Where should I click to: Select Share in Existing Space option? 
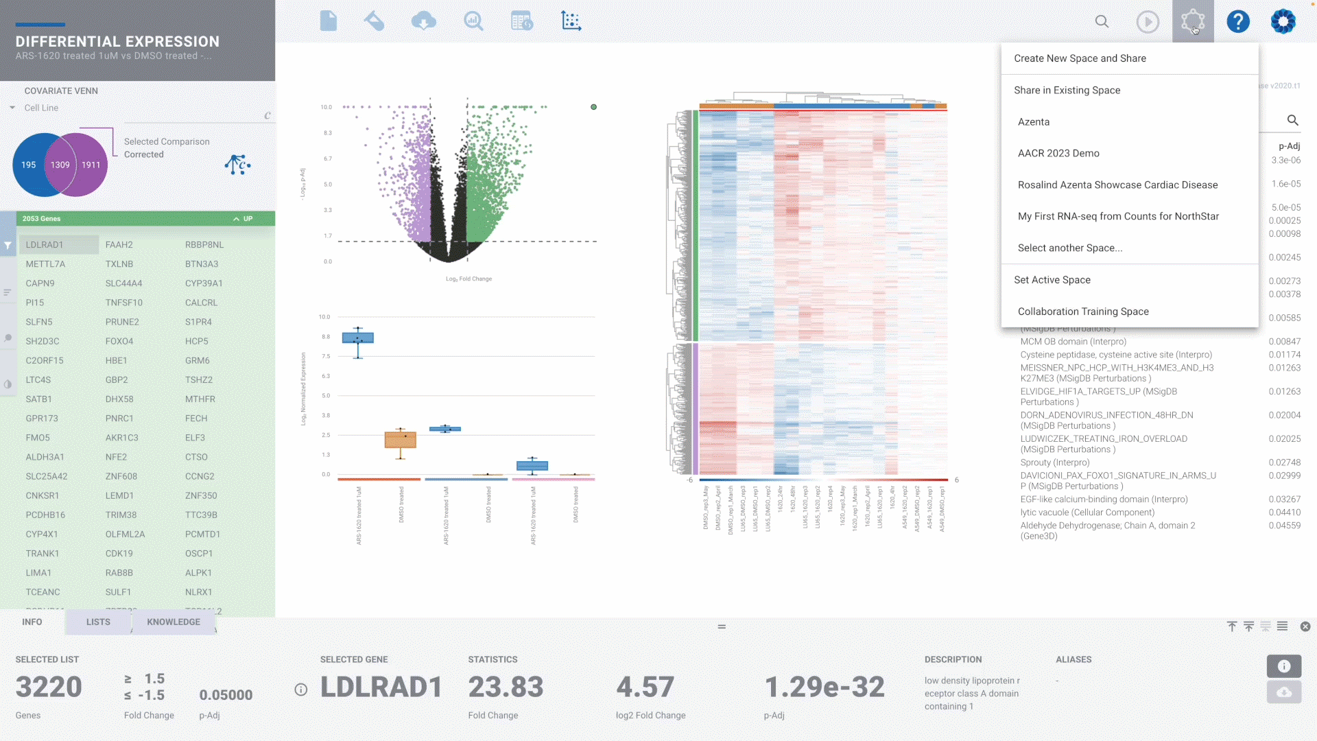pos(1067,90)
